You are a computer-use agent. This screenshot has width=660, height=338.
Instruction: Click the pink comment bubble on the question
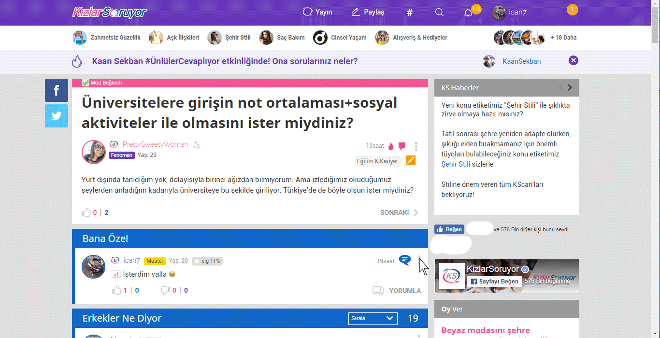click(x=402, y=146)
